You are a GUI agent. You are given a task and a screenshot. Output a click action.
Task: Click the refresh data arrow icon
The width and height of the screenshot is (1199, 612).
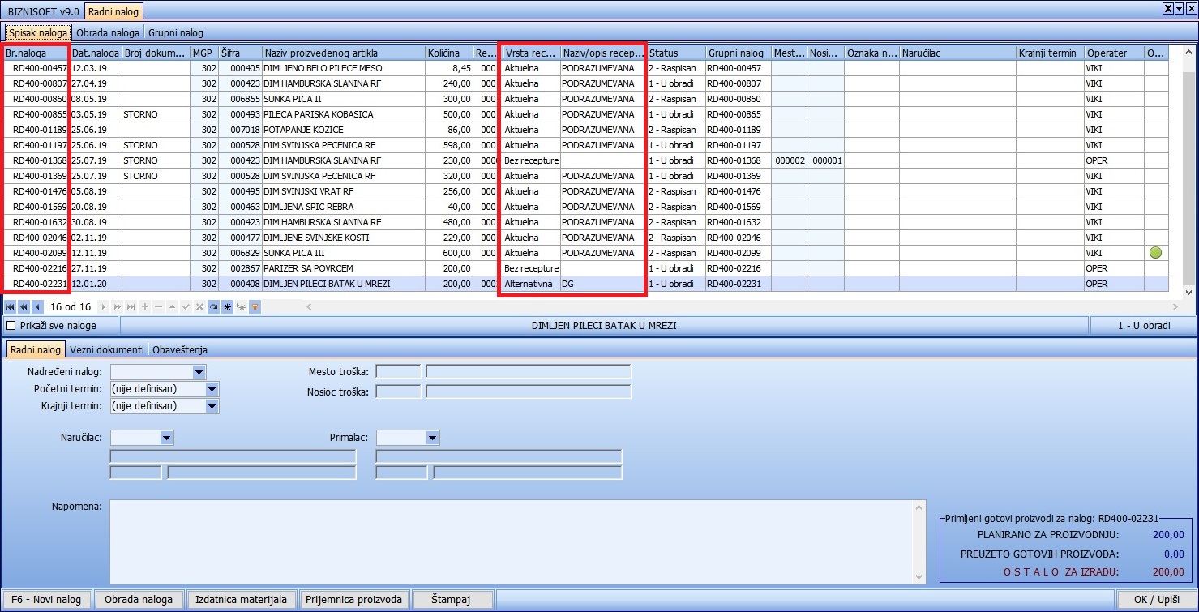point(213,307)
